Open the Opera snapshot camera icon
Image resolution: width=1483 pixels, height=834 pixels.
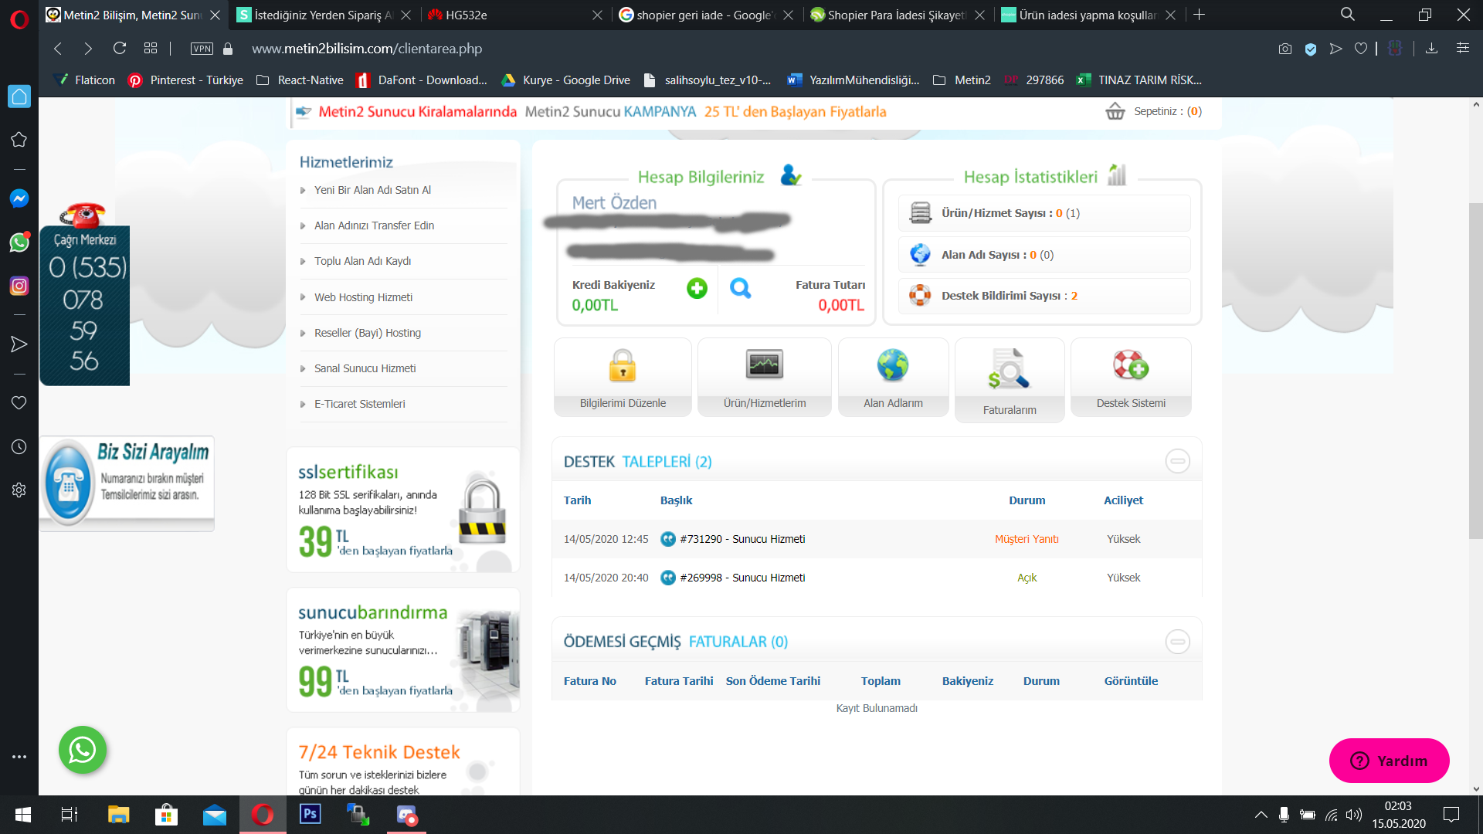(x=1284, y=49)
